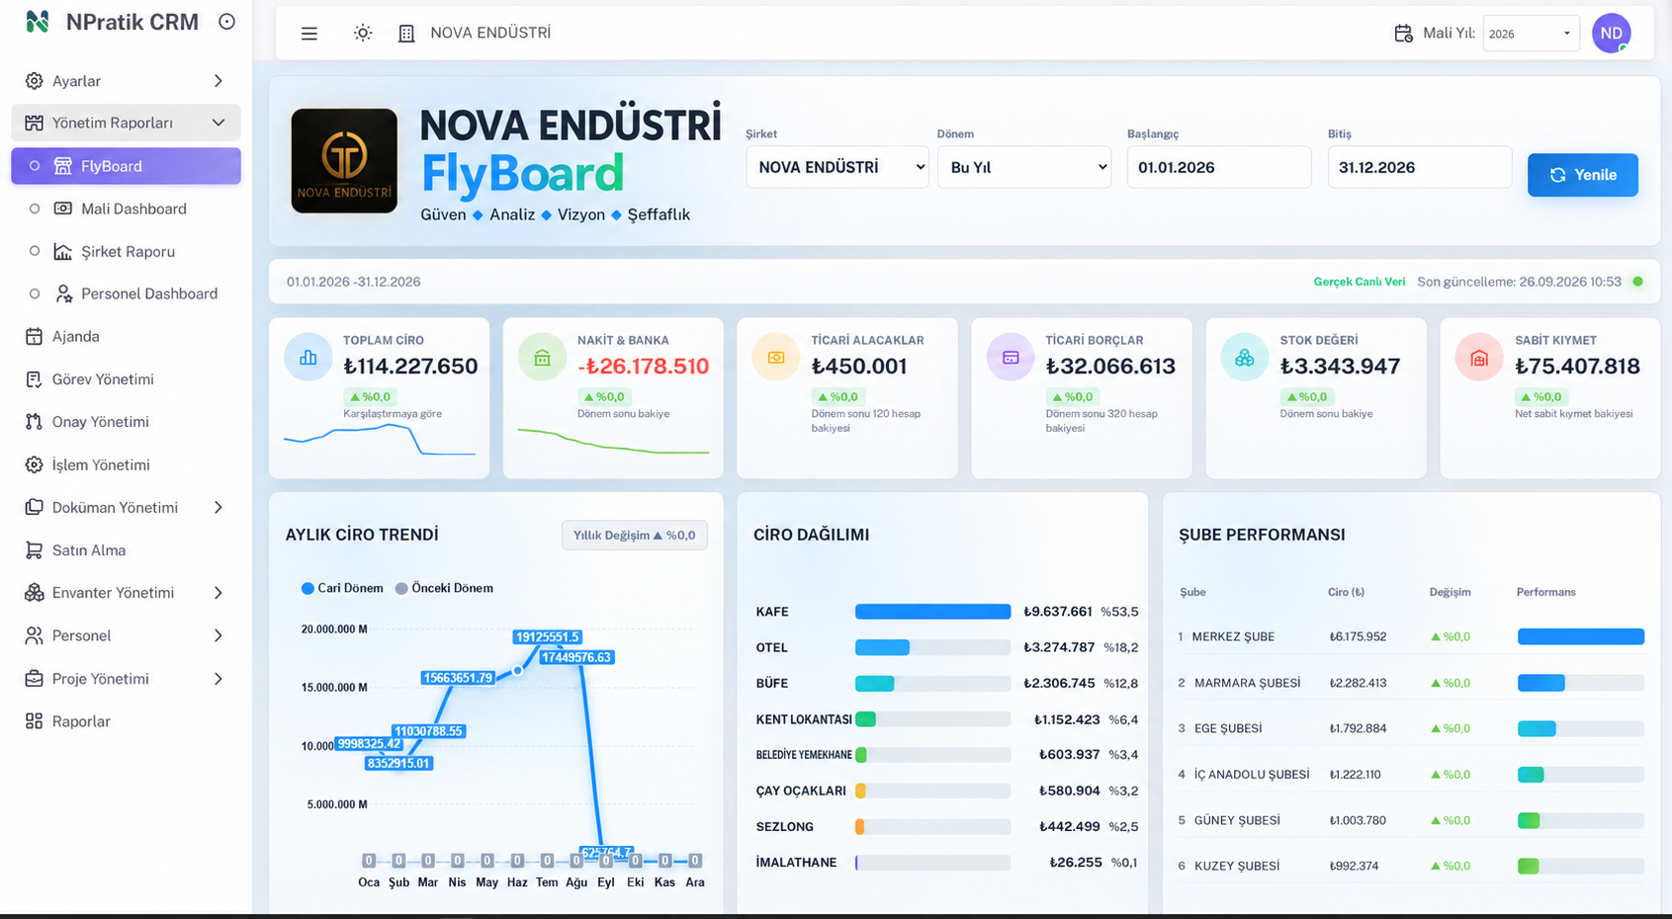Click the MERKEZ ŞUBE performance bar
This screenshot has height=919, width=1672.
(1580, 636)
